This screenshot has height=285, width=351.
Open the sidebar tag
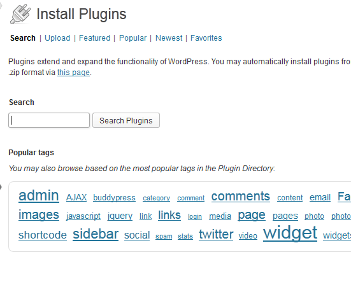click(x=96, y=234)
